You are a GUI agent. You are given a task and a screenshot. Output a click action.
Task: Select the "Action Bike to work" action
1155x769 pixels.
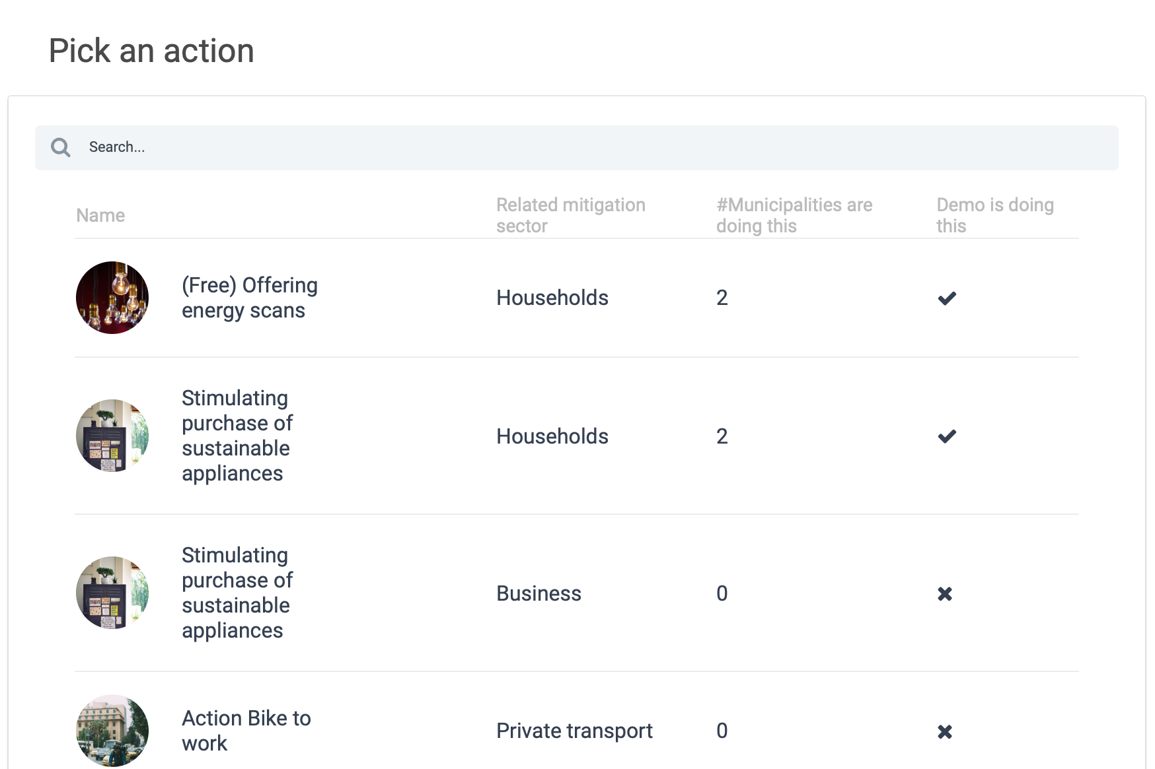pos(246,731)
